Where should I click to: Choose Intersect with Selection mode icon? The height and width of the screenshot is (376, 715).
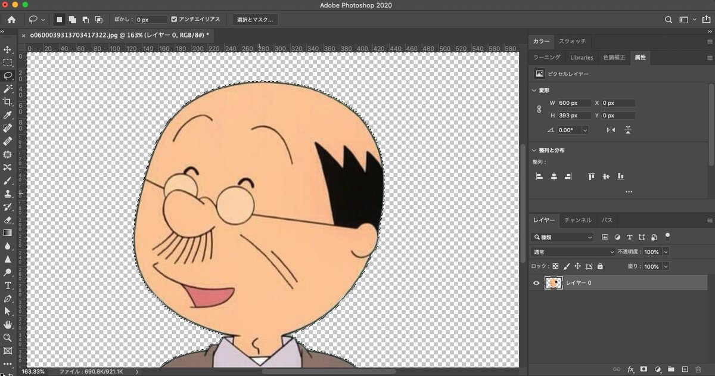98,20
